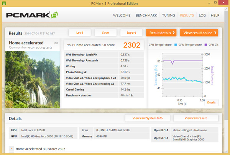Click the INTEL SSDMCEAC120B3 drive value

tap(113, 130)
